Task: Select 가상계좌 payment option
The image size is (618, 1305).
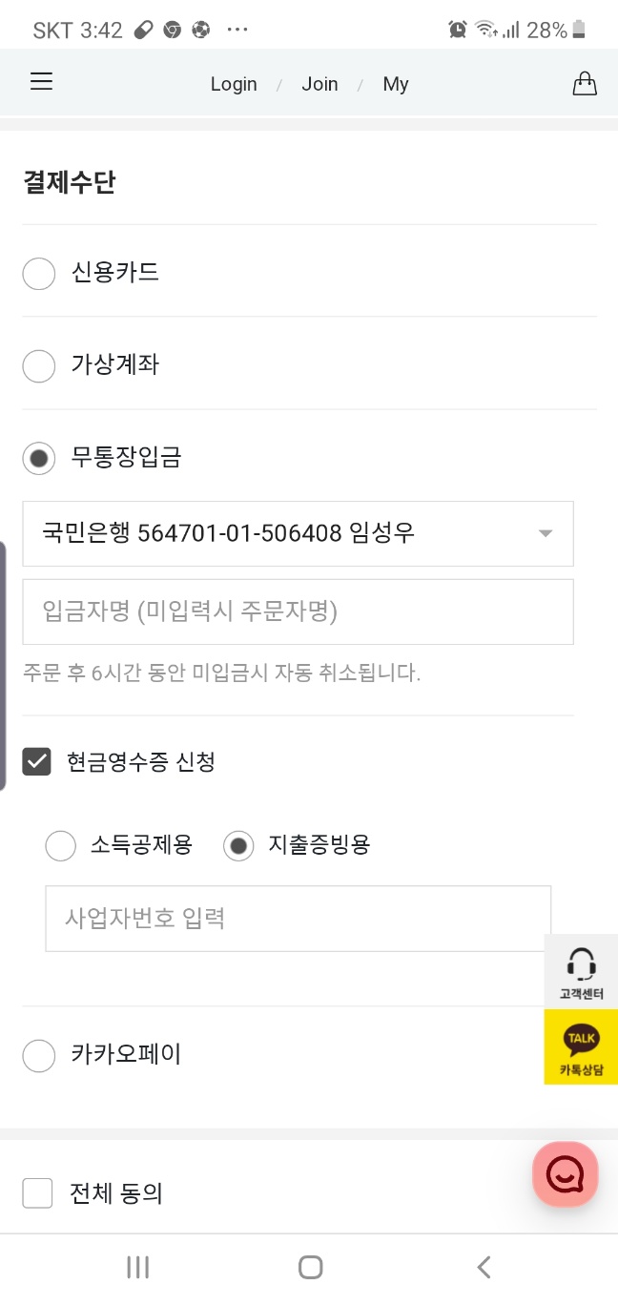Action: [x=39, y=365]
